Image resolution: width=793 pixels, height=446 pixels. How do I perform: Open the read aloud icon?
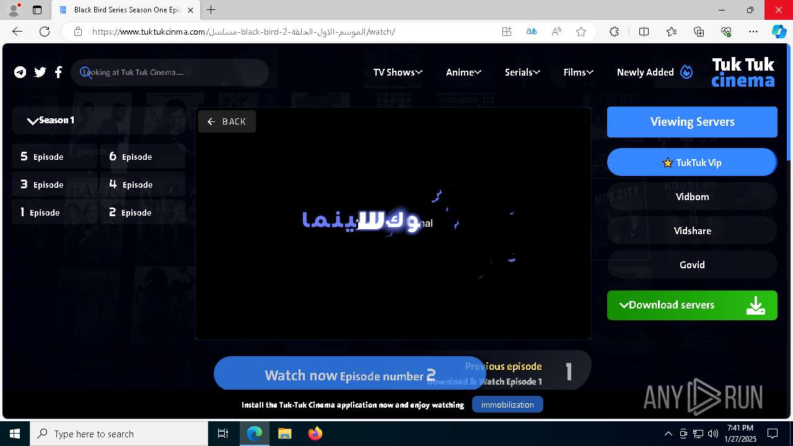tap(556, 32)
